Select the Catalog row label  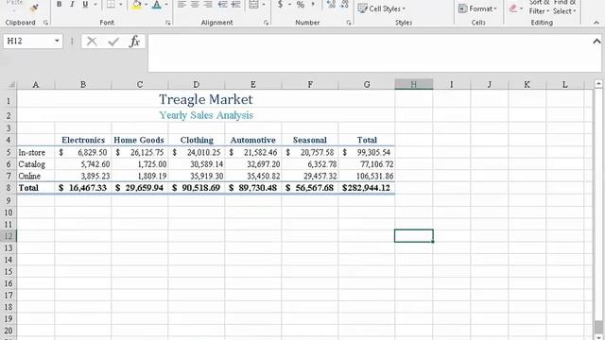(x=36, y=164)
